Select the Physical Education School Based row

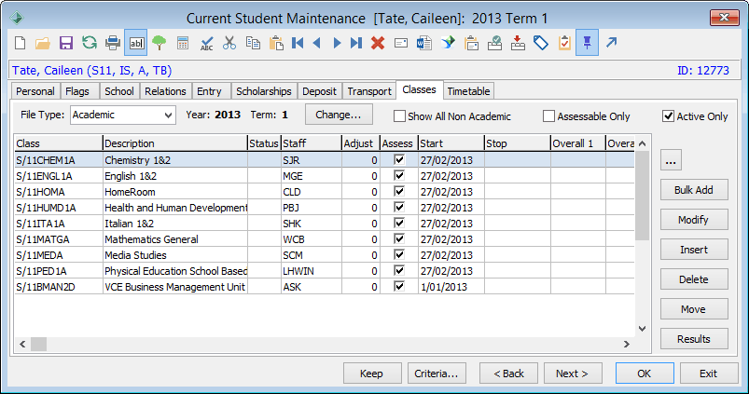click(x=325, y=271)
